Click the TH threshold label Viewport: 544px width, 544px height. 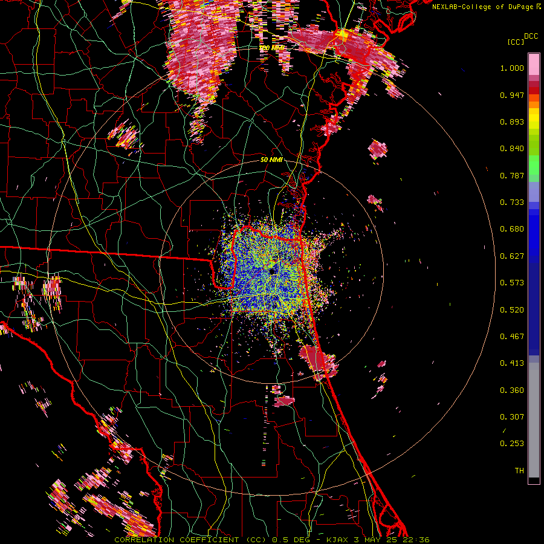[519, 471]
